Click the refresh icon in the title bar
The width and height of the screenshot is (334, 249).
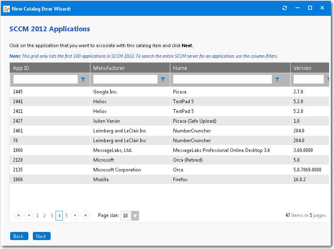tap(284, 7)
